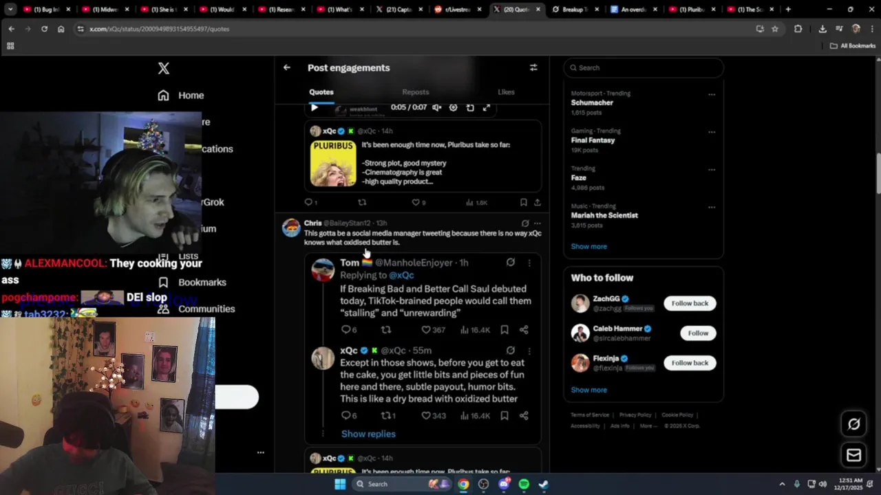881x495 pixels.
Task: Open video playback settings gear
Action: pyautogui.click(x=453, y=107)
